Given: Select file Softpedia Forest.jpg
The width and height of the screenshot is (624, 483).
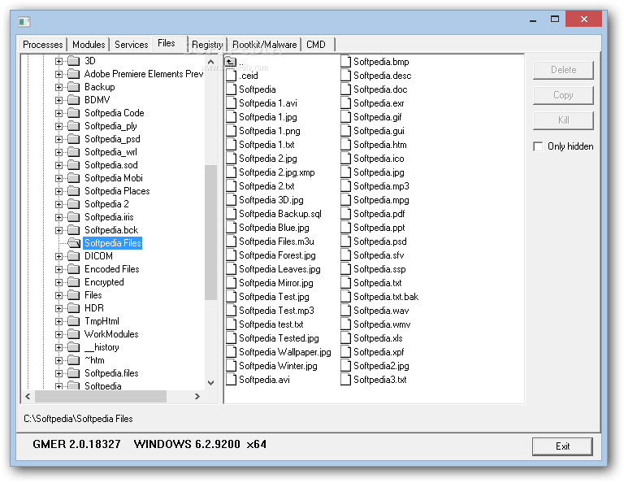Looking at the screenshot, I should coord(277,255).
